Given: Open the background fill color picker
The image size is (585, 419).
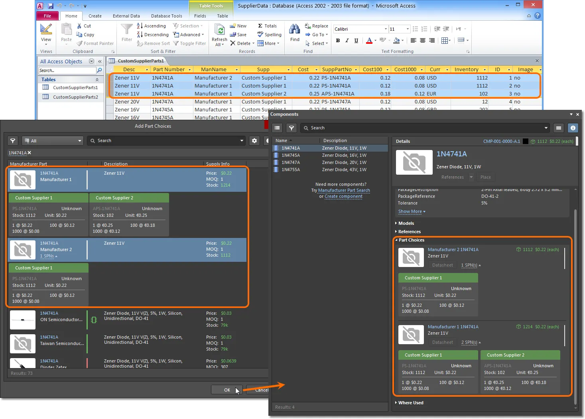Looking at the screenshot, I should tap(402, 41).
